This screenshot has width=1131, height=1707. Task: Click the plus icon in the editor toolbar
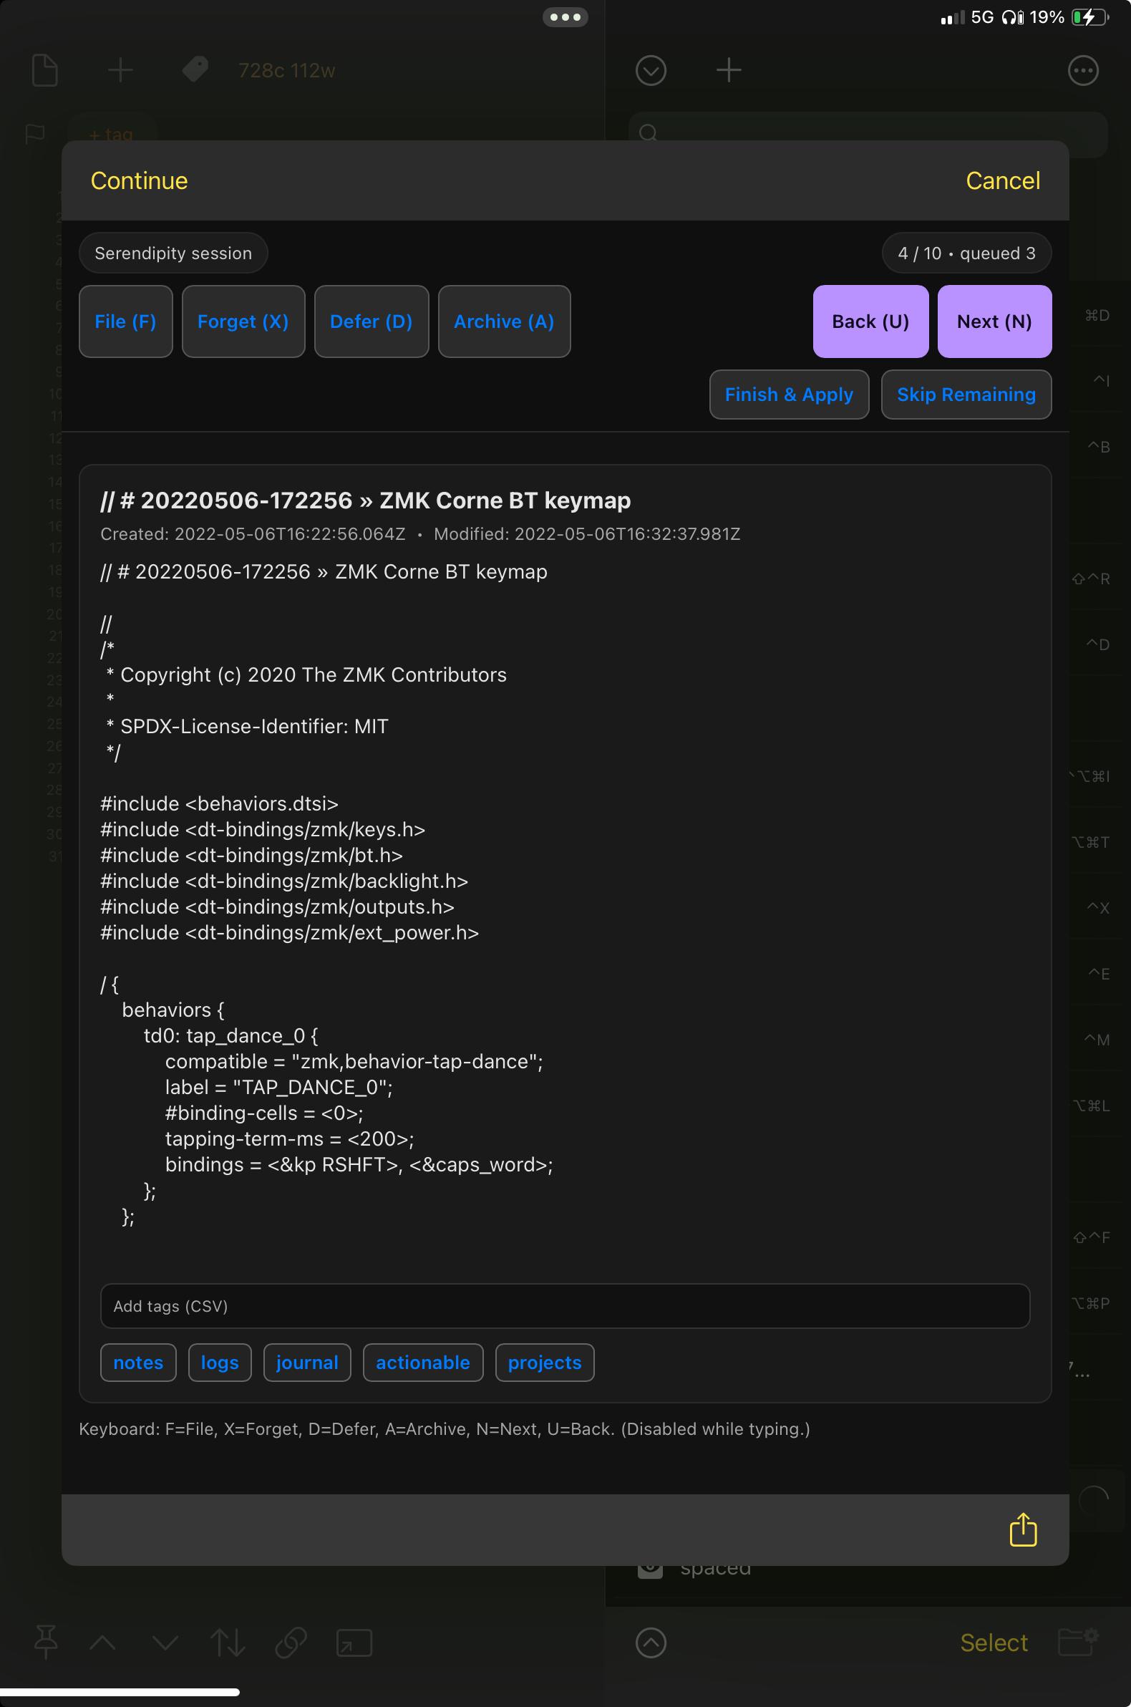pos(120,70)
